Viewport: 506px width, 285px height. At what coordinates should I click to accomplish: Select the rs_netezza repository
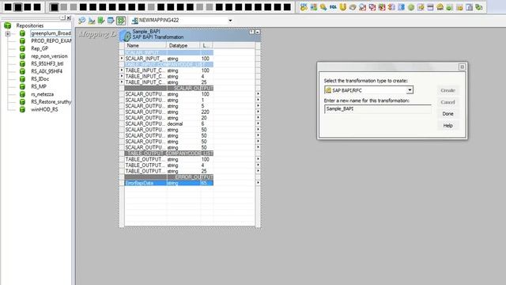tap(42, 94)
